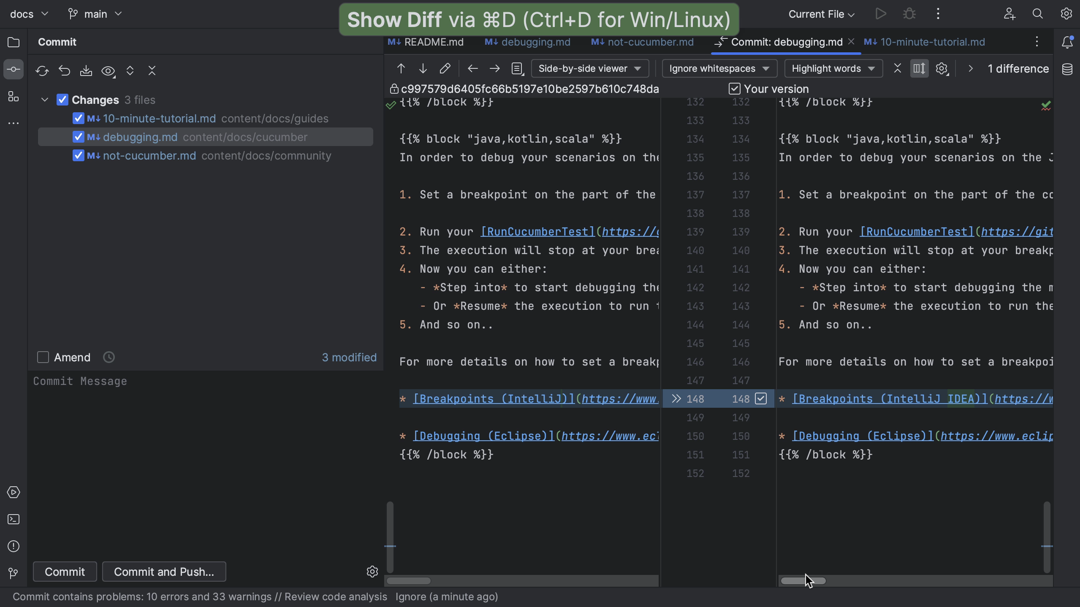The height and width of the screenshot is (607, 1080).
Task: Switch to the README.md tab
Action: 425,42
